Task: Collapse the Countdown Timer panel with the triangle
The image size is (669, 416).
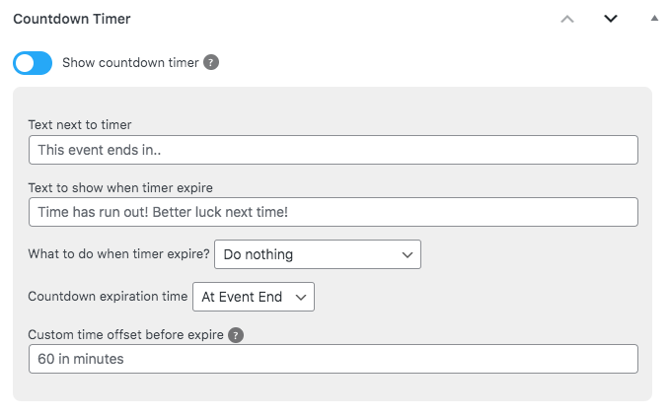Action: (x=654, y=18)
